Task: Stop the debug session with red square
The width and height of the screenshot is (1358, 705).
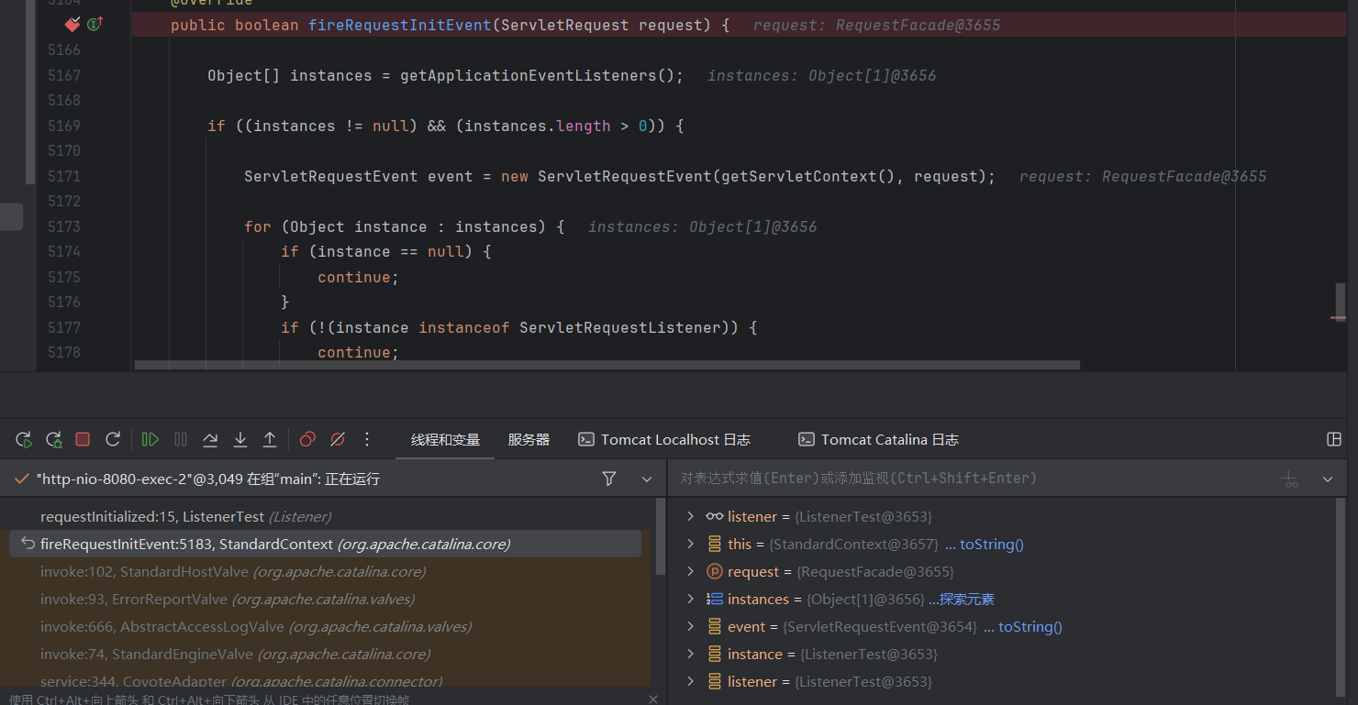Action: point(83,440)
